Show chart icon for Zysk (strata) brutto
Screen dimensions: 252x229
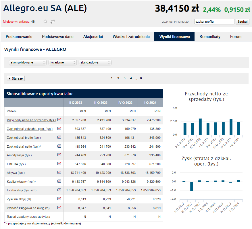[59, 137]
